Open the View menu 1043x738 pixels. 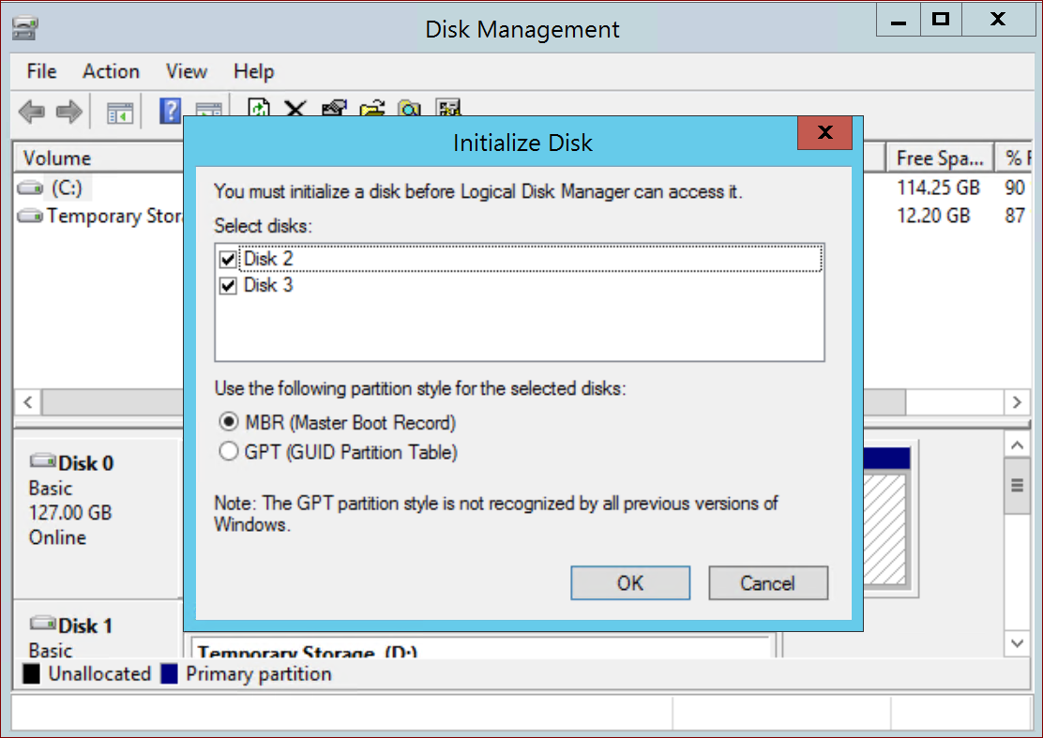tap(186, 71)
